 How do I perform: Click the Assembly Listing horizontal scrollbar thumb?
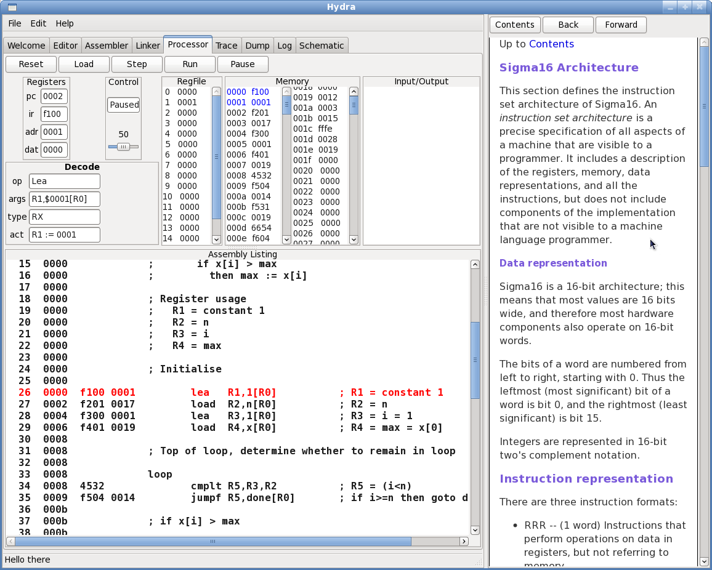213,541
